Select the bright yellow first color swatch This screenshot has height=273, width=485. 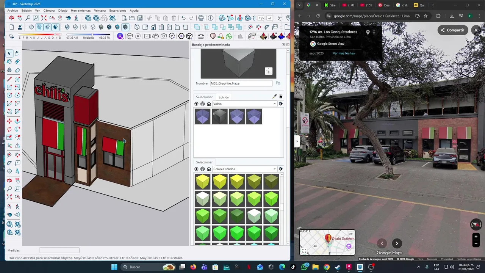click(x=202, y=182)
